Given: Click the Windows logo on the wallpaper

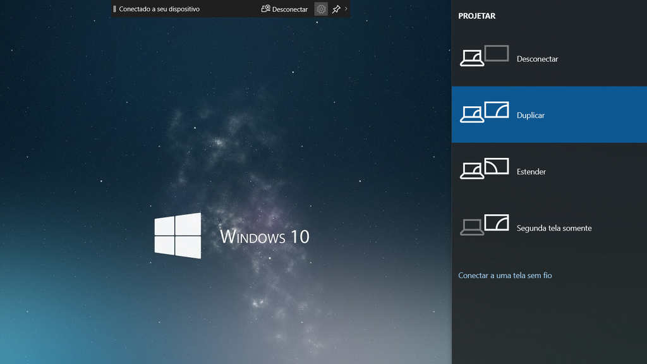Looking at the screenshot, I should [178, 236].
